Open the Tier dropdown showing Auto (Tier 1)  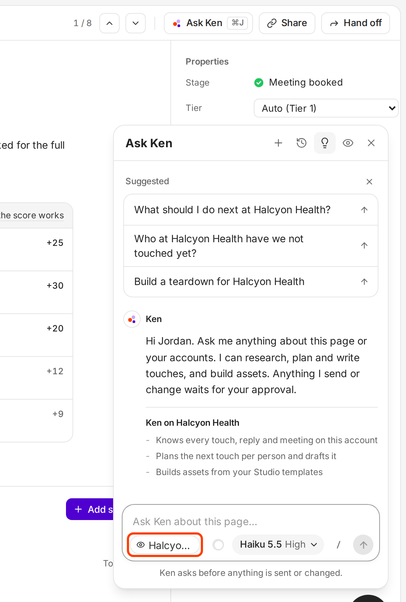[x=326, y=108]
